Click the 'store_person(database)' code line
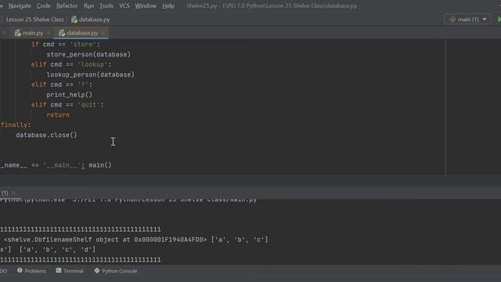 point(88,54)
